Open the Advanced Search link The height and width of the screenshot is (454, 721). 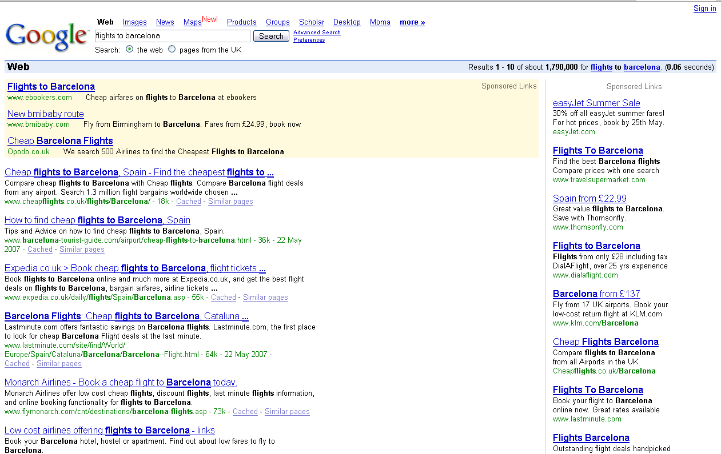click(317, 33)
